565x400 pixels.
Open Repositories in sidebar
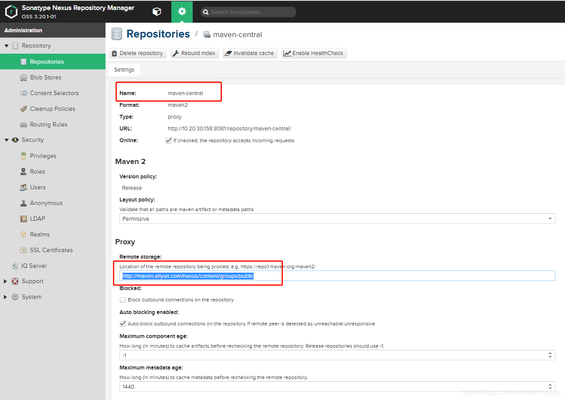click(x=52, y=62)
